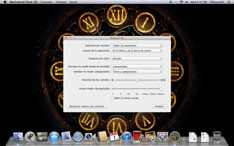Click the clock gear menu bar icon
Image resolution: width=234 pixels, height=146 pixels.
[171, 2]
